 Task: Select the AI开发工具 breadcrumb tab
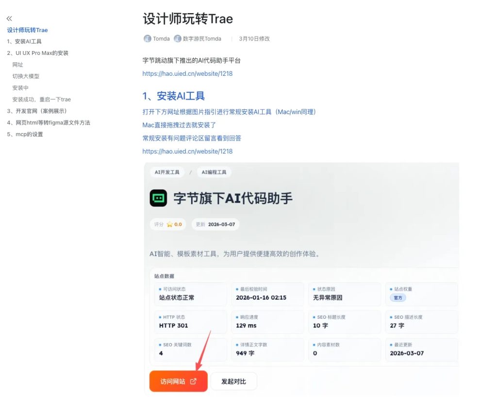tap(167, 172)
